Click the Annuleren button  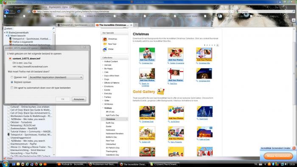[x=79, y=99]
